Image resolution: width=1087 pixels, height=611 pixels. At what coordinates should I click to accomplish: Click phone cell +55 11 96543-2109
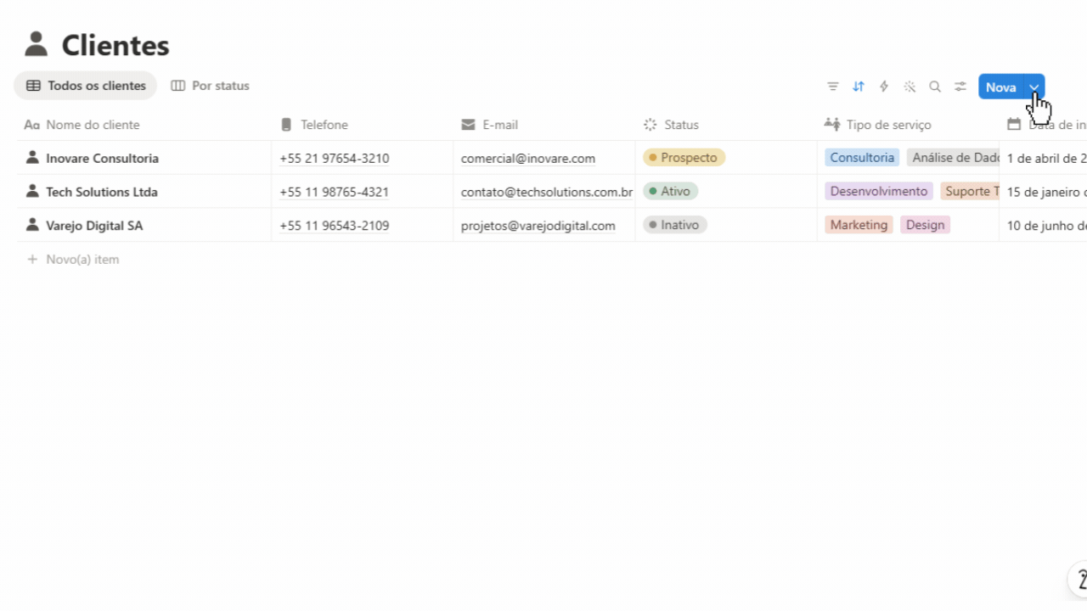point(335,226)
